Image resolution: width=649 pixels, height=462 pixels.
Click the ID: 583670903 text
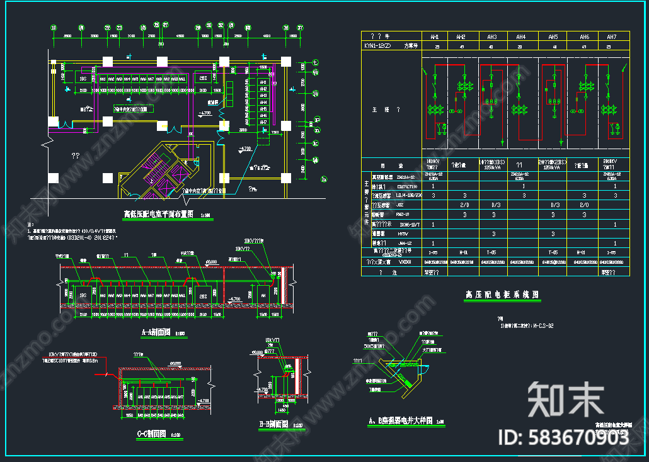pos(563,437)
